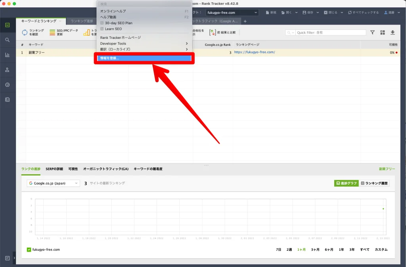The width and height of the screenshot is (406, 267).
Task: Open the fukugyo-free.com project dropdown
Action: point(232,12)
